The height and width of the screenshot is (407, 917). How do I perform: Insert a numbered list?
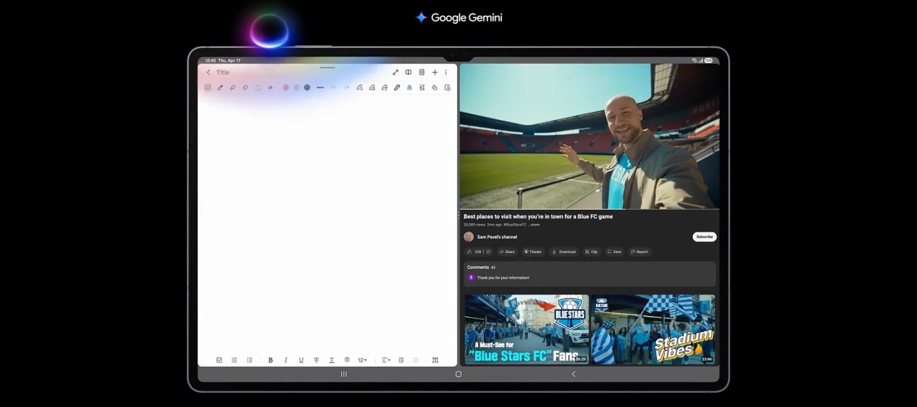[234, 360]
